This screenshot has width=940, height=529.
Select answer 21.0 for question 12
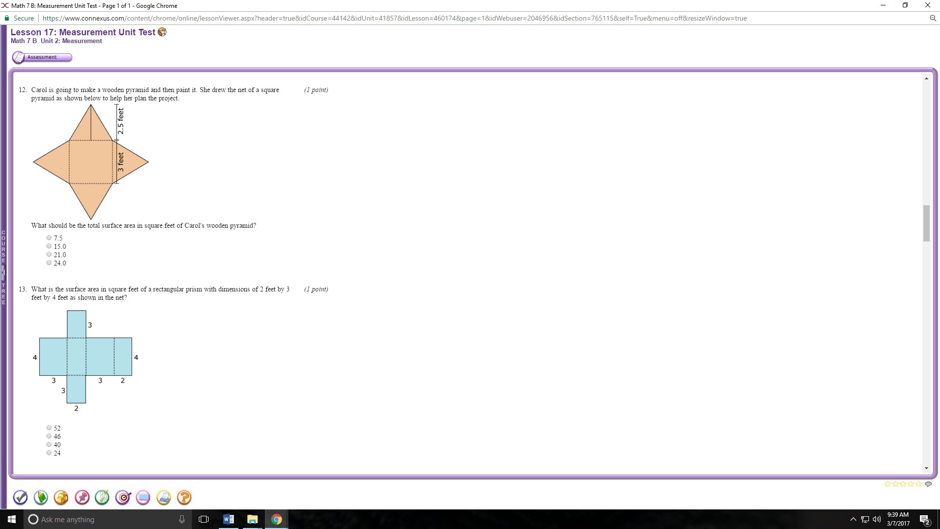(x=49, y=255)
